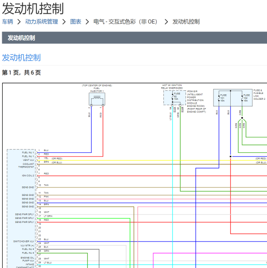Viewport: 267px width, 268px height.
Task: Click the vertical LT BLU label below IPDM
Action: point(170,116)
